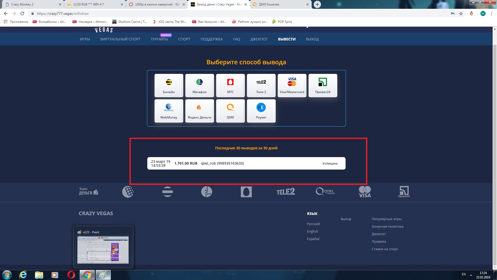This screenshot has height=280, width=497.
Task: Select QIWI withdrawal method
Action: point(230,111)
